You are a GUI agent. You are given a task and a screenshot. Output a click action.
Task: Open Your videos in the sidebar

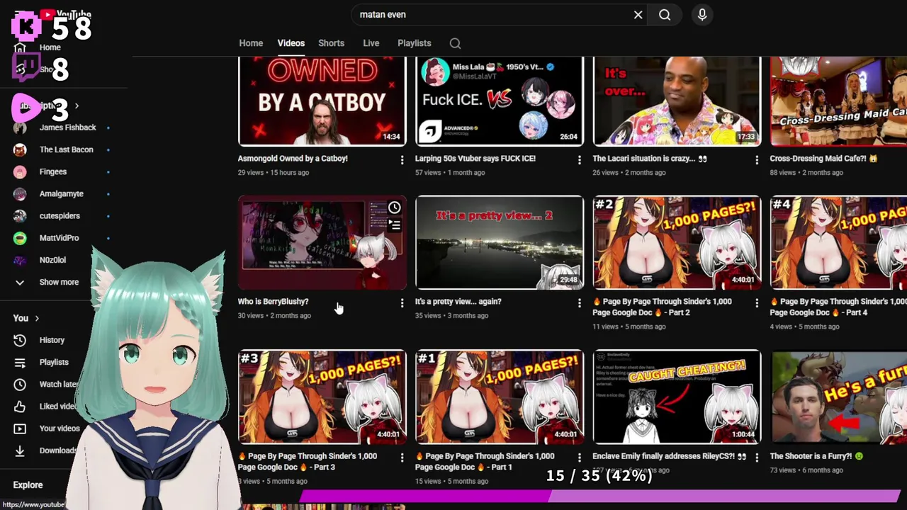click(x=60, y=428)
